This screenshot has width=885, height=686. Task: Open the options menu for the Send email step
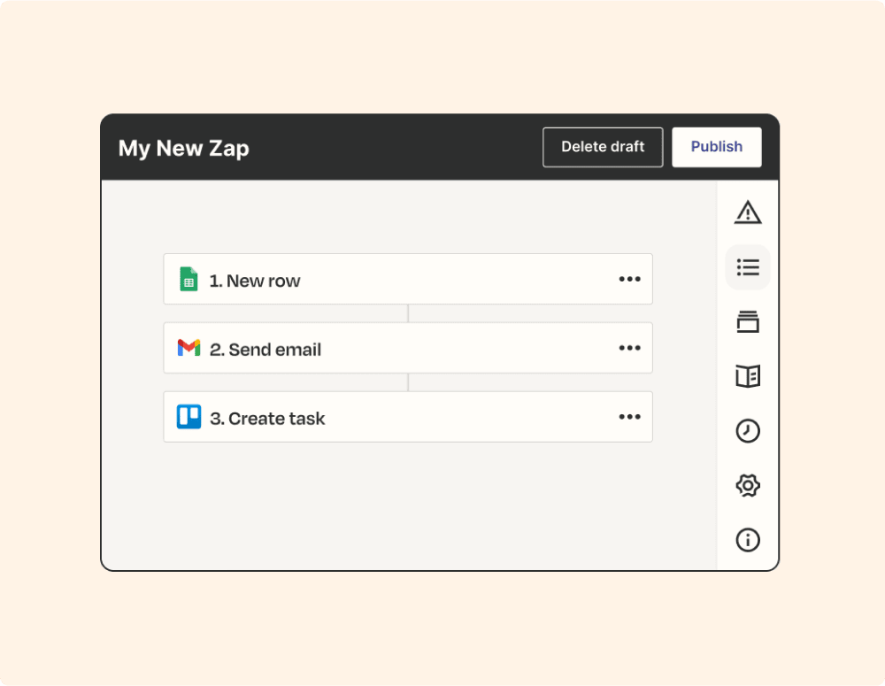tap(629, 348)
